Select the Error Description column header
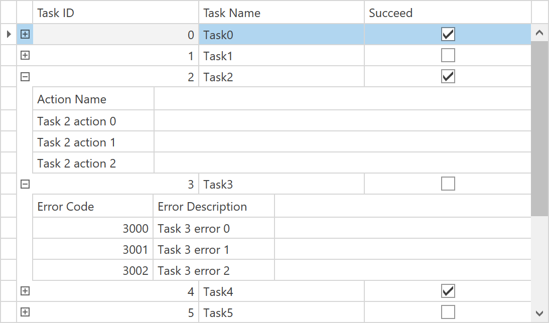The image size is (549, 323). (213, 207)
